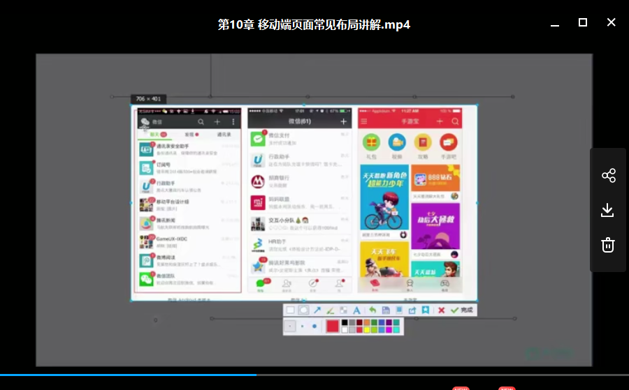Image resolution: width=629 pixels, height=390 pixels.
Task: Select the text 'A' tool
Action: click(356, 310)
